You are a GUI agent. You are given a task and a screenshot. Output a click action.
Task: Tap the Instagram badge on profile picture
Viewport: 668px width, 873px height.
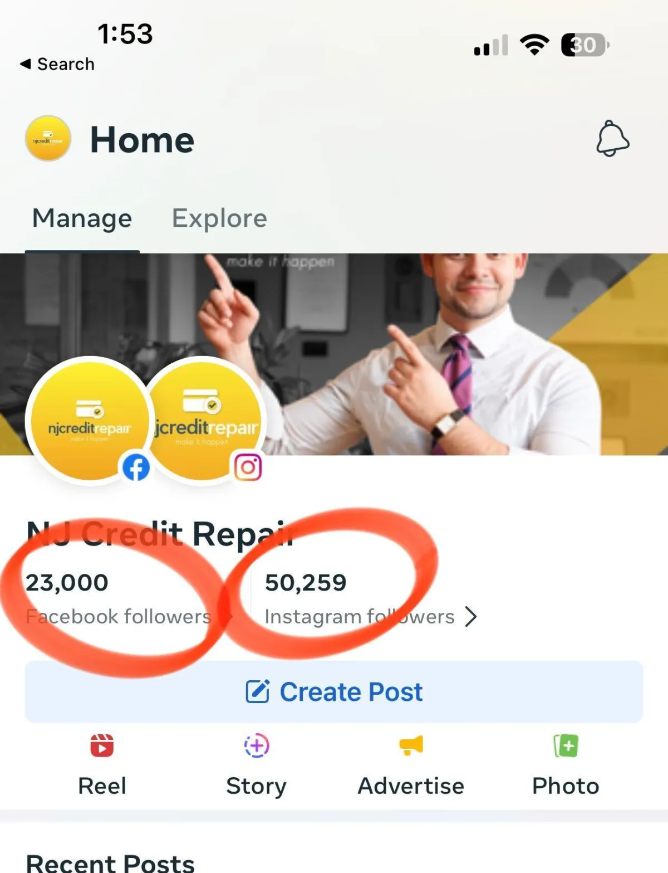[x=248, y=467]
